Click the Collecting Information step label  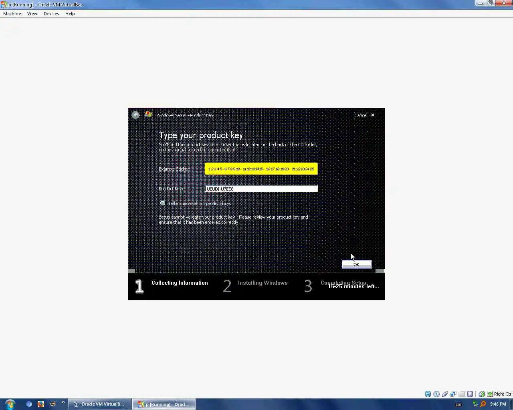click(x=180, y=283)
